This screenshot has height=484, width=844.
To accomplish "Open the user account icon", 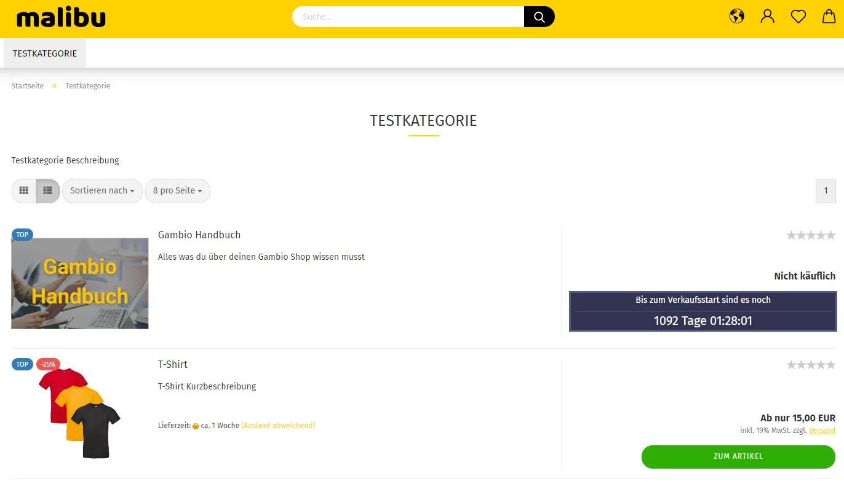I will (768, 17).
